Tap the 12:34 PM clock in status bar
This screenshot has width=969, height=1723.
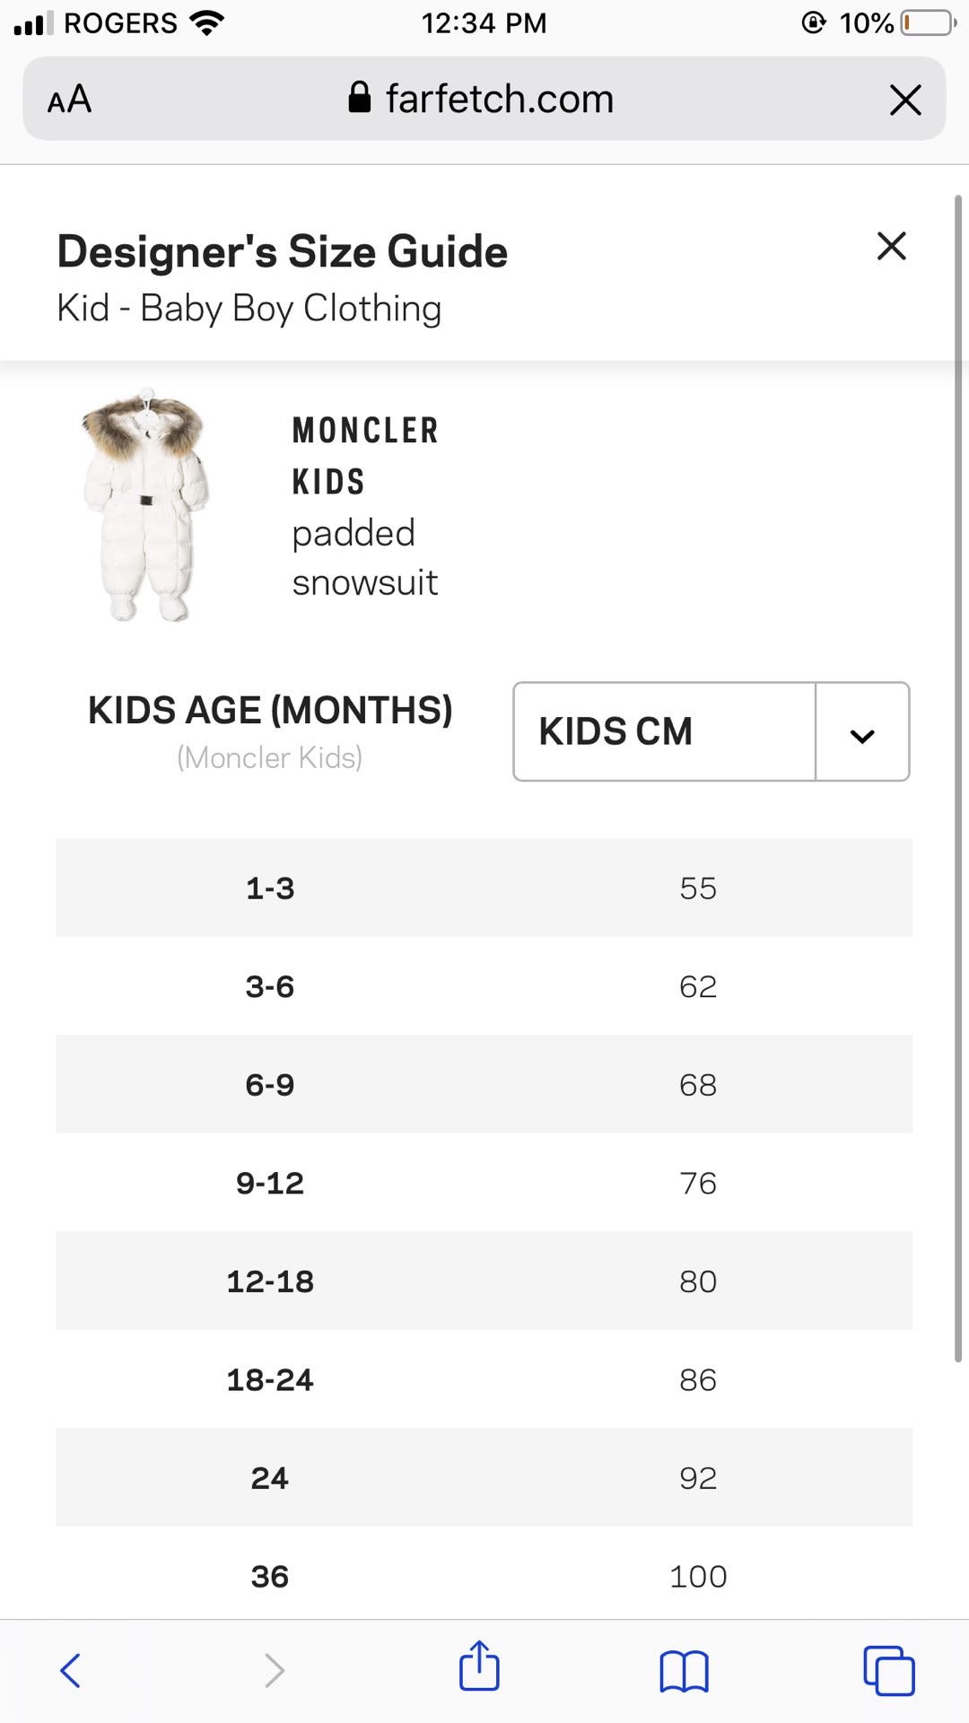pyautogui.click(x=484, y=22)
